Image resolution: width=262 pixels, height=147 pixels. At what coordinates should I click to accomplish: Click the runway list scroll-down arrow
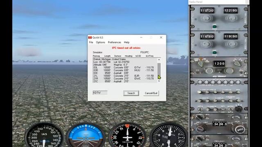[x=159, y=81]
